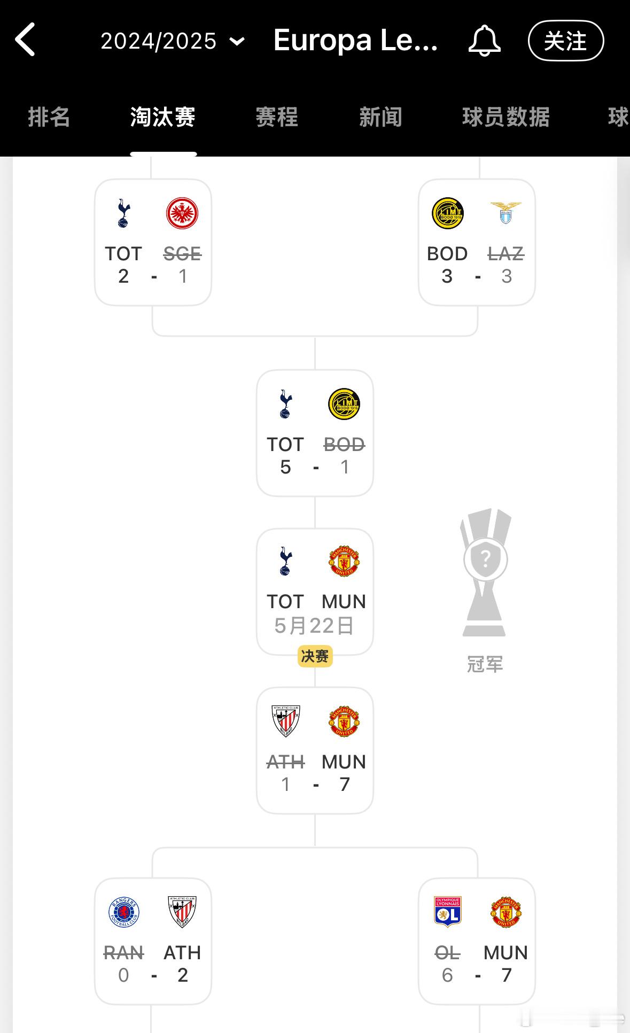This screenshot has height=1033, width=630.
Task: Open the notification bell icon
Action: point(484,41)
